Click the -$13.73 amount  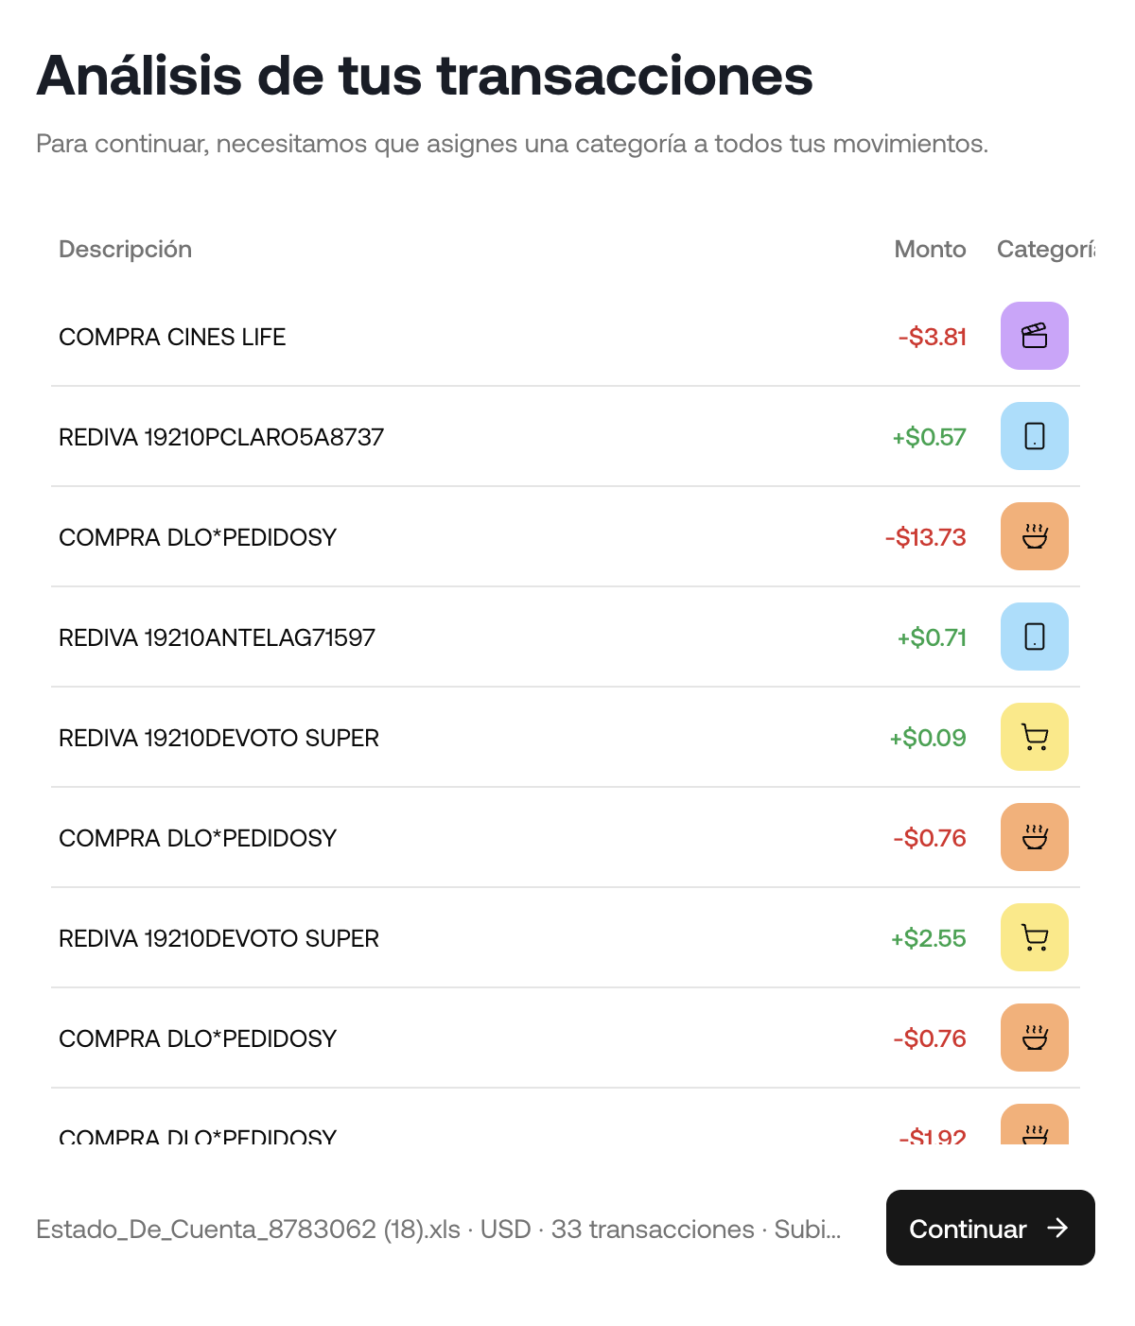925,537
